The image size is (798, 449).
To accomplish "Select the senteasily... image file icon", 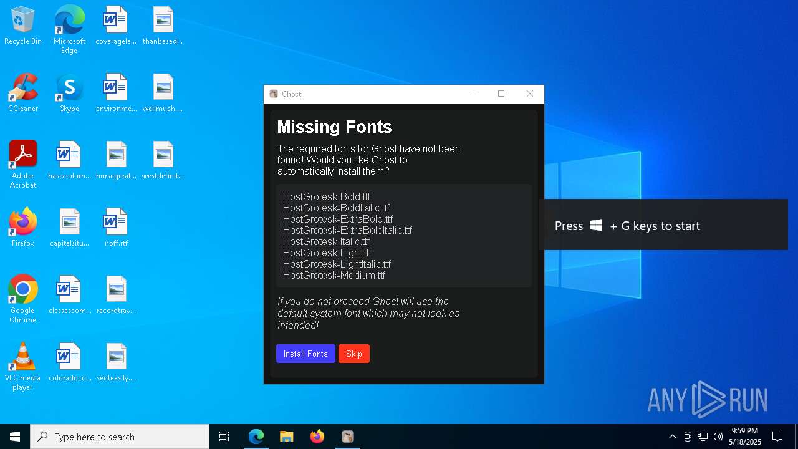I will [116, 363].
